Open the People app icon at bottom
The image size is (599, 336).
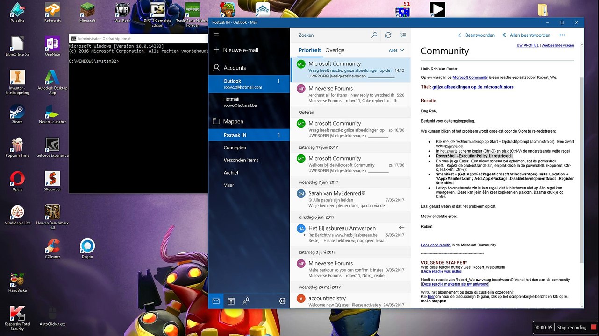tap(246, 301)
